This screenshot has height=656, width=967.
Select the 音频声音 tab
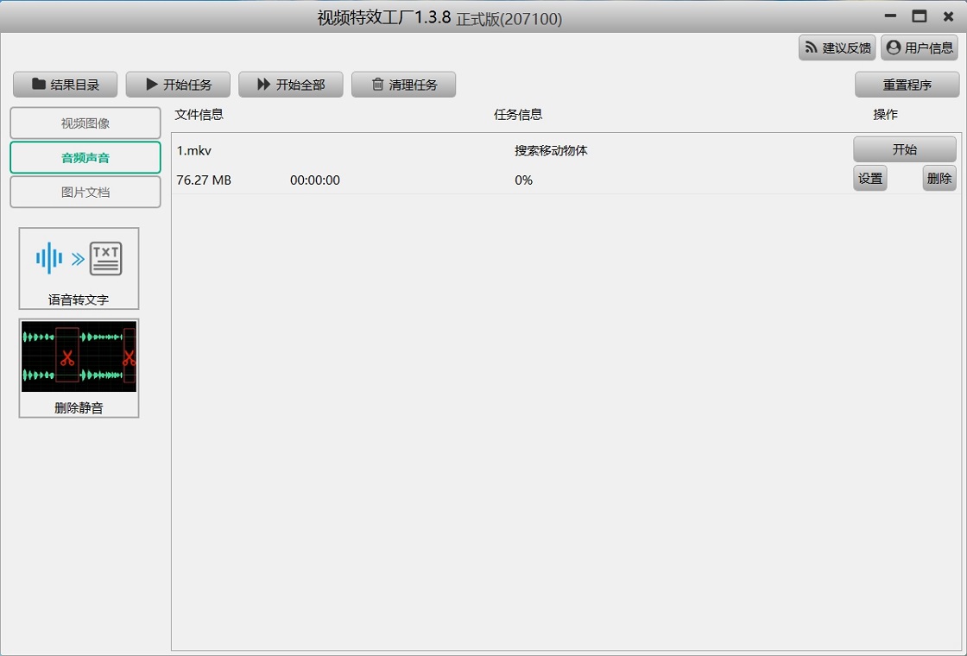pos(85,158)
